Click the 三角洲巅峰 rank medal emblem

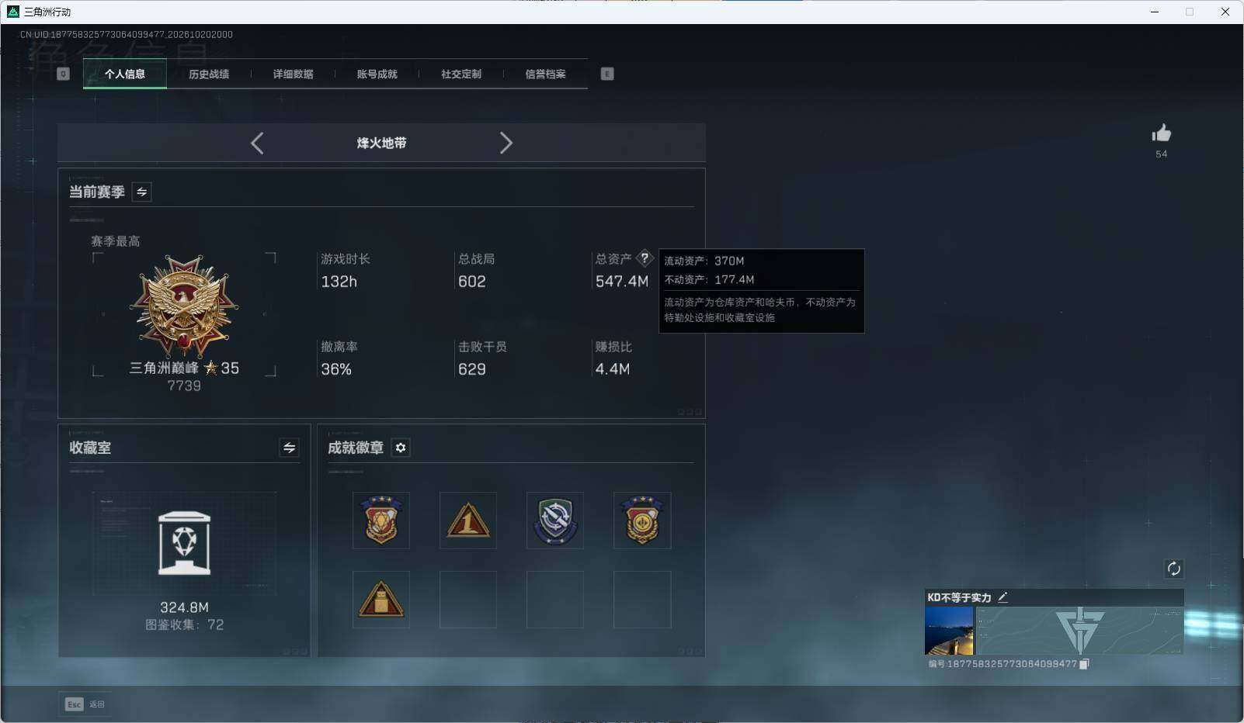(x=184, y=308)
